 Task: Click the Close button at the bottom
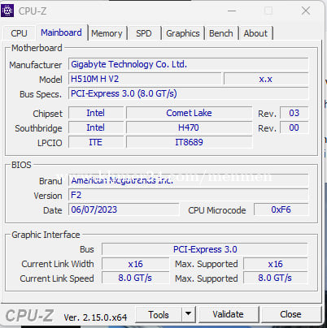(x=290, y=314)
